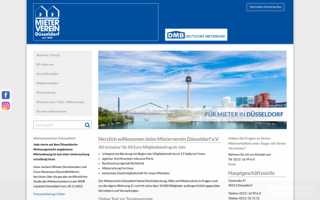Viewport: 320px width, 200px height.
Task: Open the 'Video' link
Action: (x=61, y=194)
